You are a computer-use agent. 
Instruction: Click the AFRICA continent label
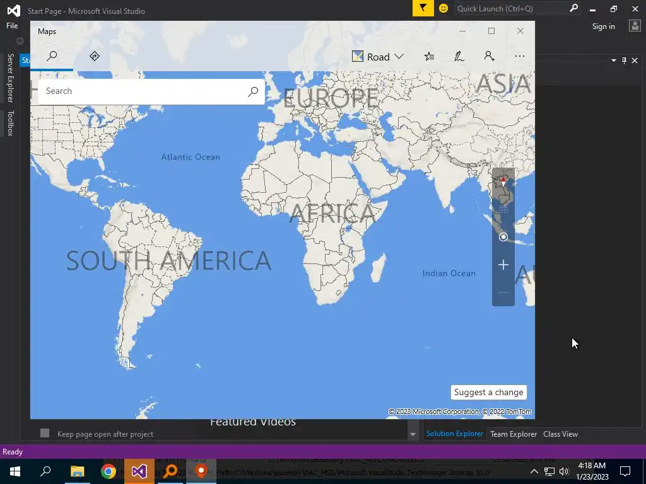[332, 213]
